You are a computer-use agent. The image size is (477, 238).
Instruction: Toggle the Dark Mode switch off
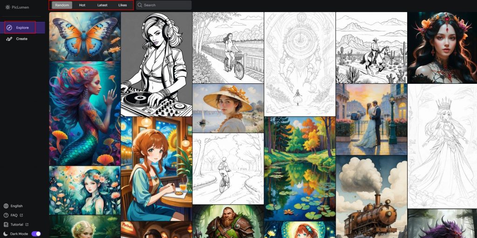point(36,234)
